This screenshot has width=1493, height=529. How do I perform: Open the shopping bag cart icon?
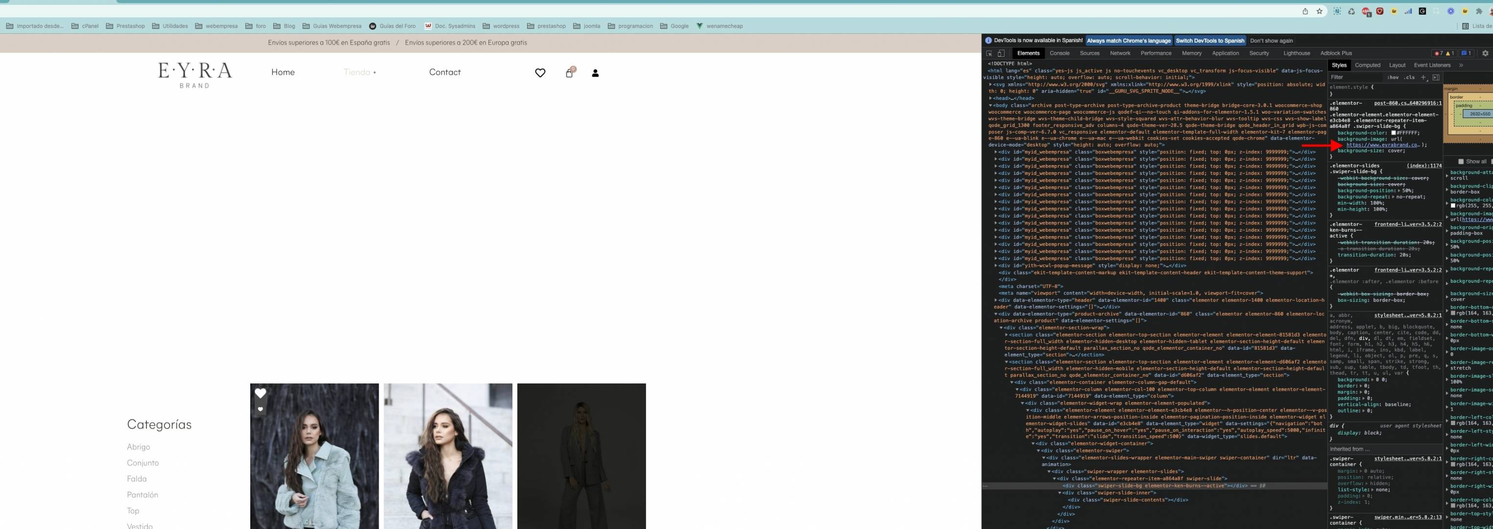click(x=570, y=72)
